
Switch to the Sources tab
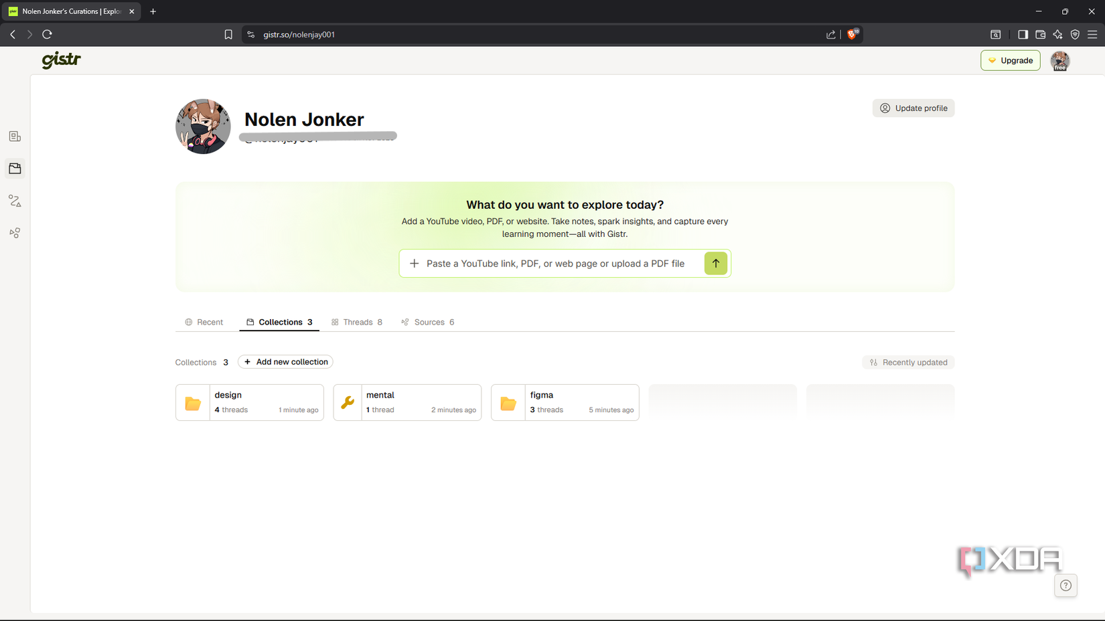[428, 322]
